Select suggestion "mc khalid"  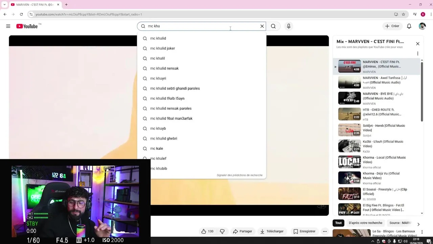[x=202, y=38]
